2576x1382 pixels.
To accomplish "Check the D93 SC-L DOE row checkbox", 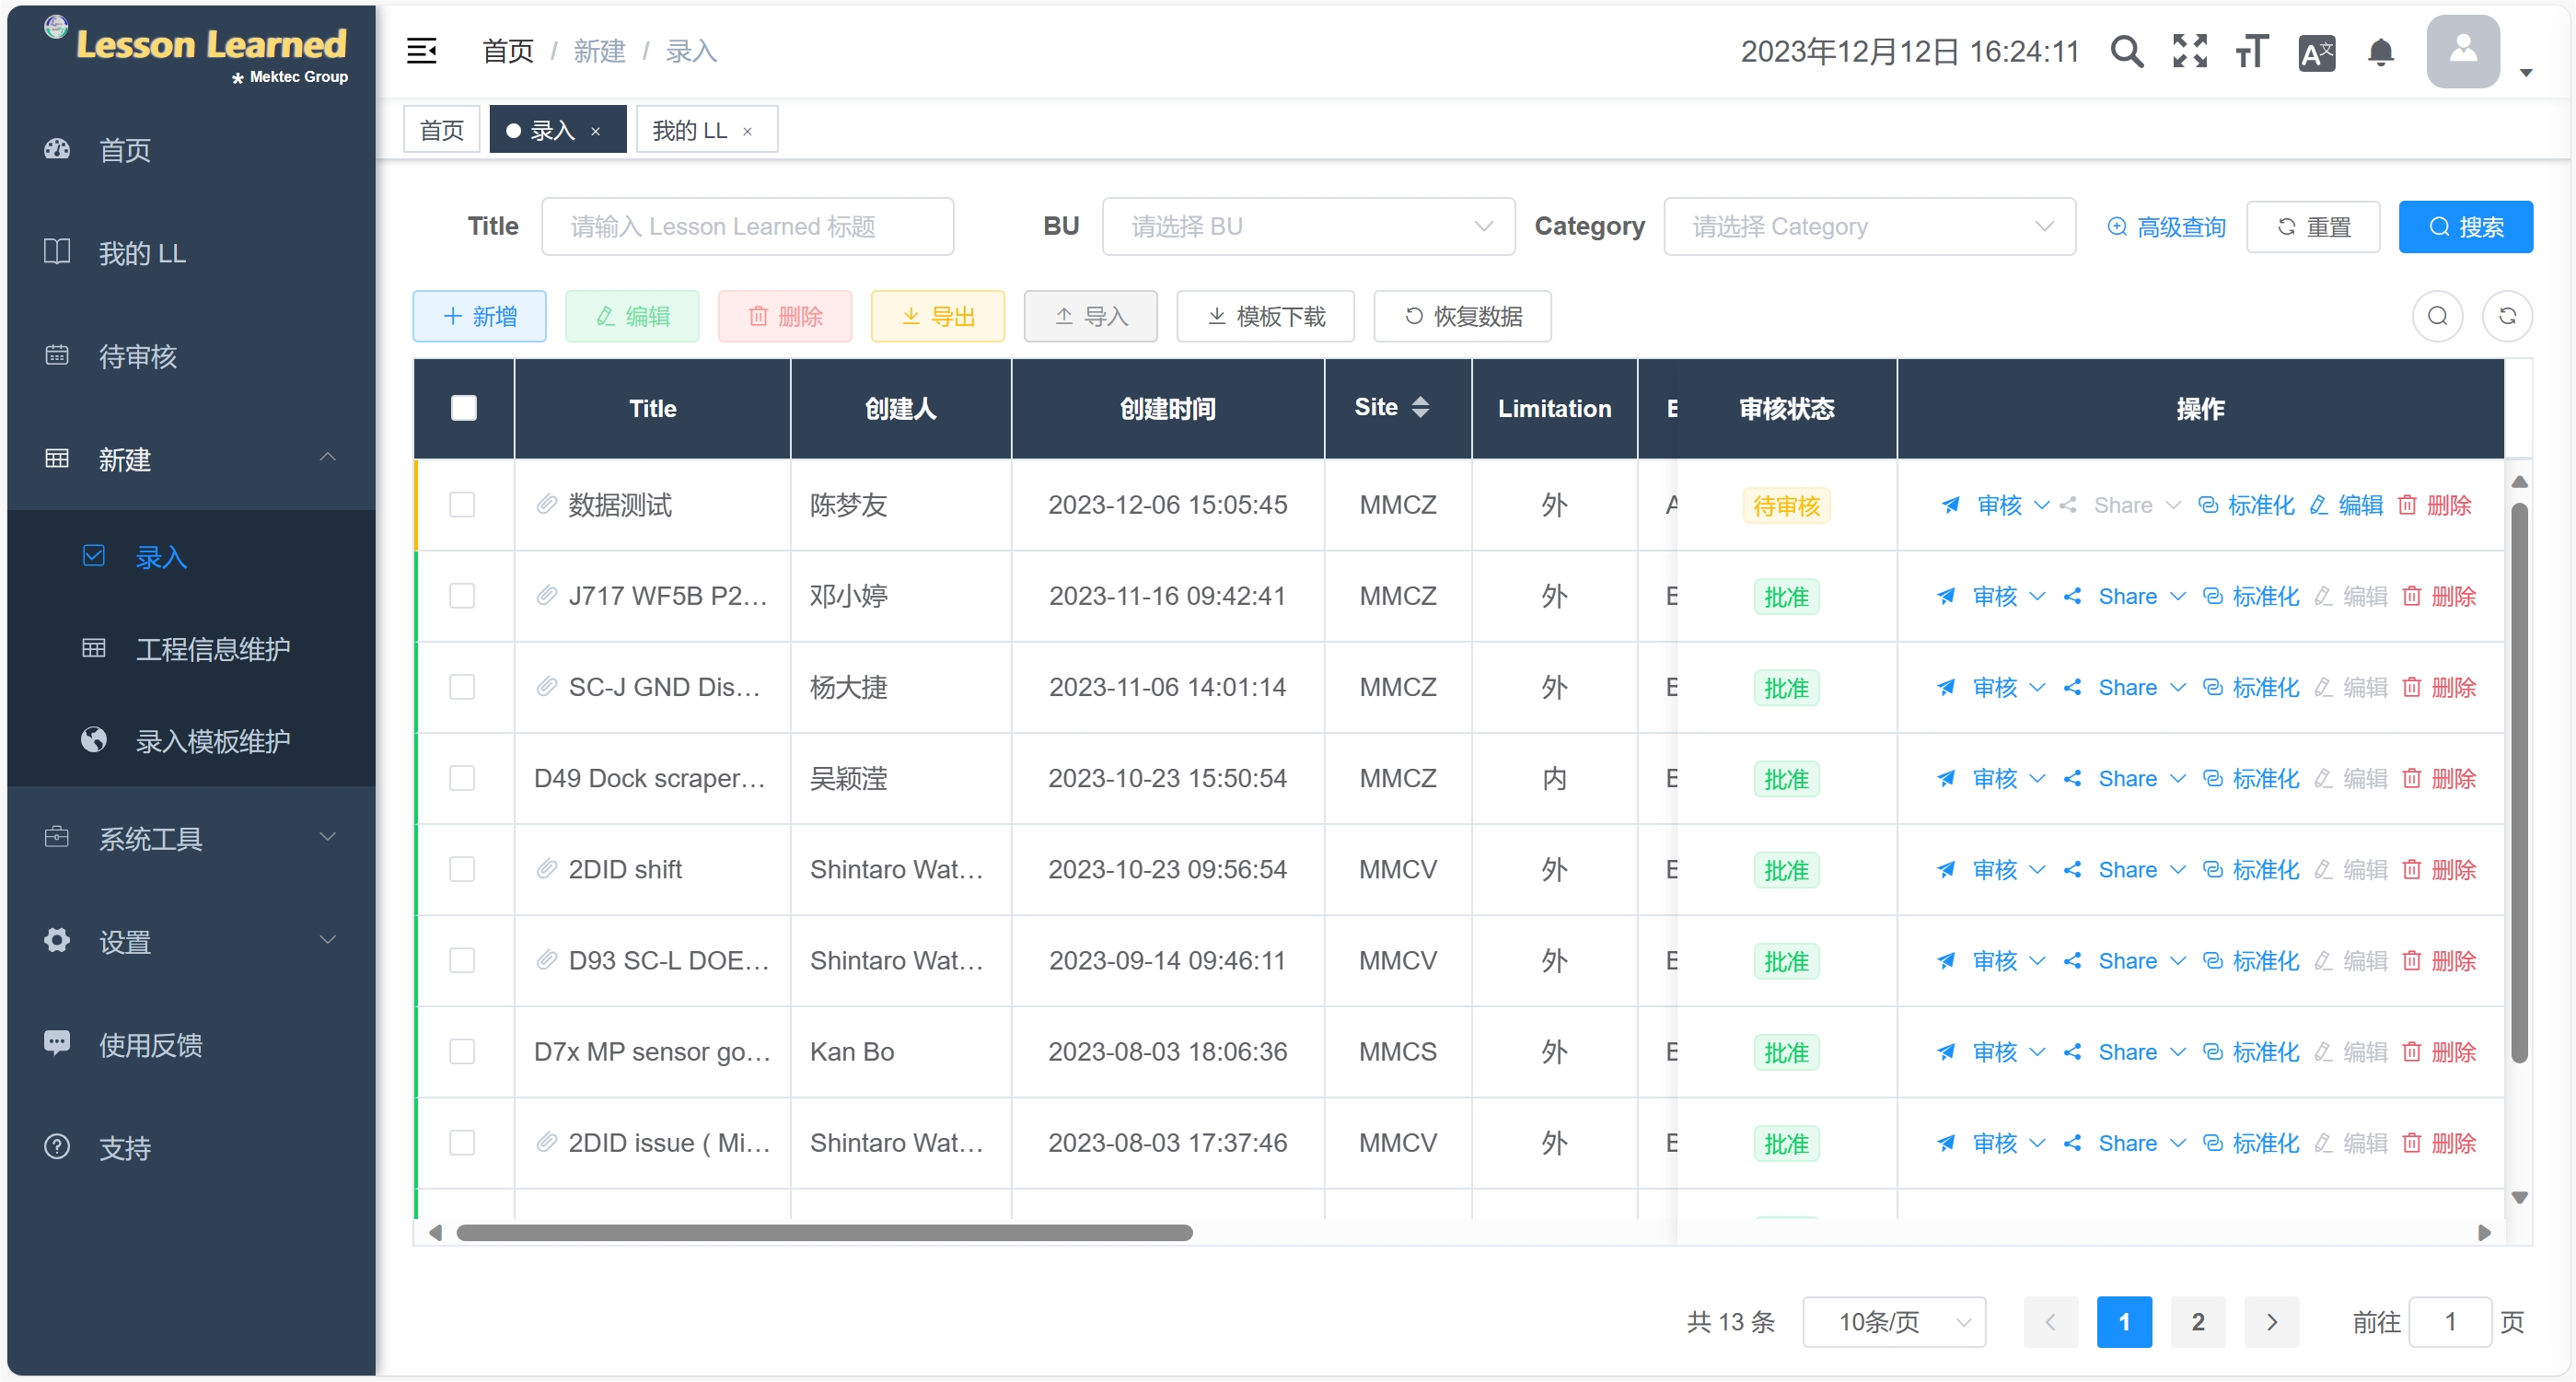I will click(462, 960).
